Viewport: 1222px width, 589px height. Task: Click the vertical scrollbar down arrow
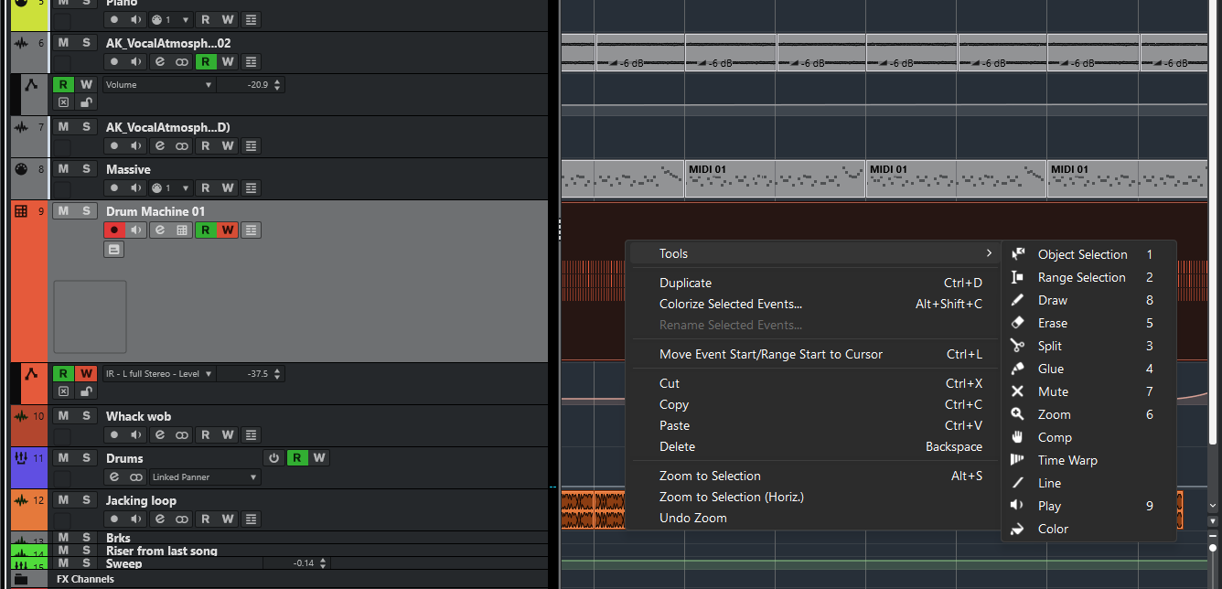(1213, 506)
